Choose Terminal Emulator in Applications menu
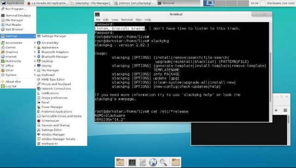This screenshot has height=168, width=296. (18, 15)
